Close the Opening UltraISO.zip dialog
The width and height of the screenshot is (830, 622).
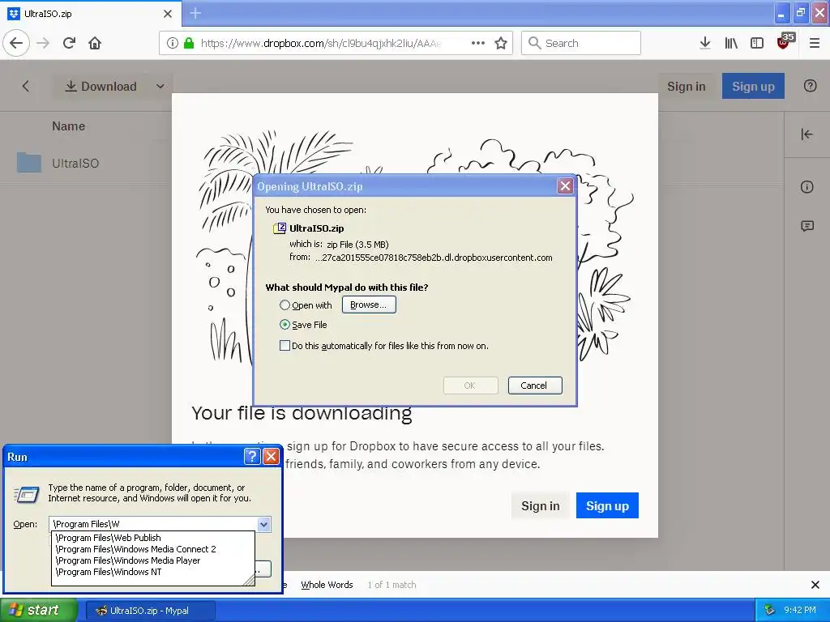565,185
